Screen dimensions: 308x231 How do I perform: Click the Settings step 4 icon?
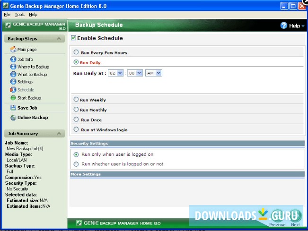[13, 82]
